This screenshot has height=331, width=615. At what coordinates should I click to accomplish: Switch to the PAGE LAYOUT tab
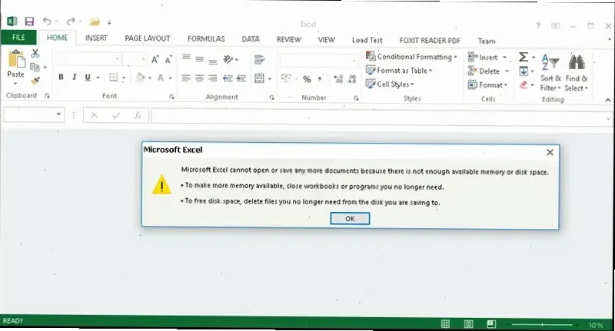[146, 38]
